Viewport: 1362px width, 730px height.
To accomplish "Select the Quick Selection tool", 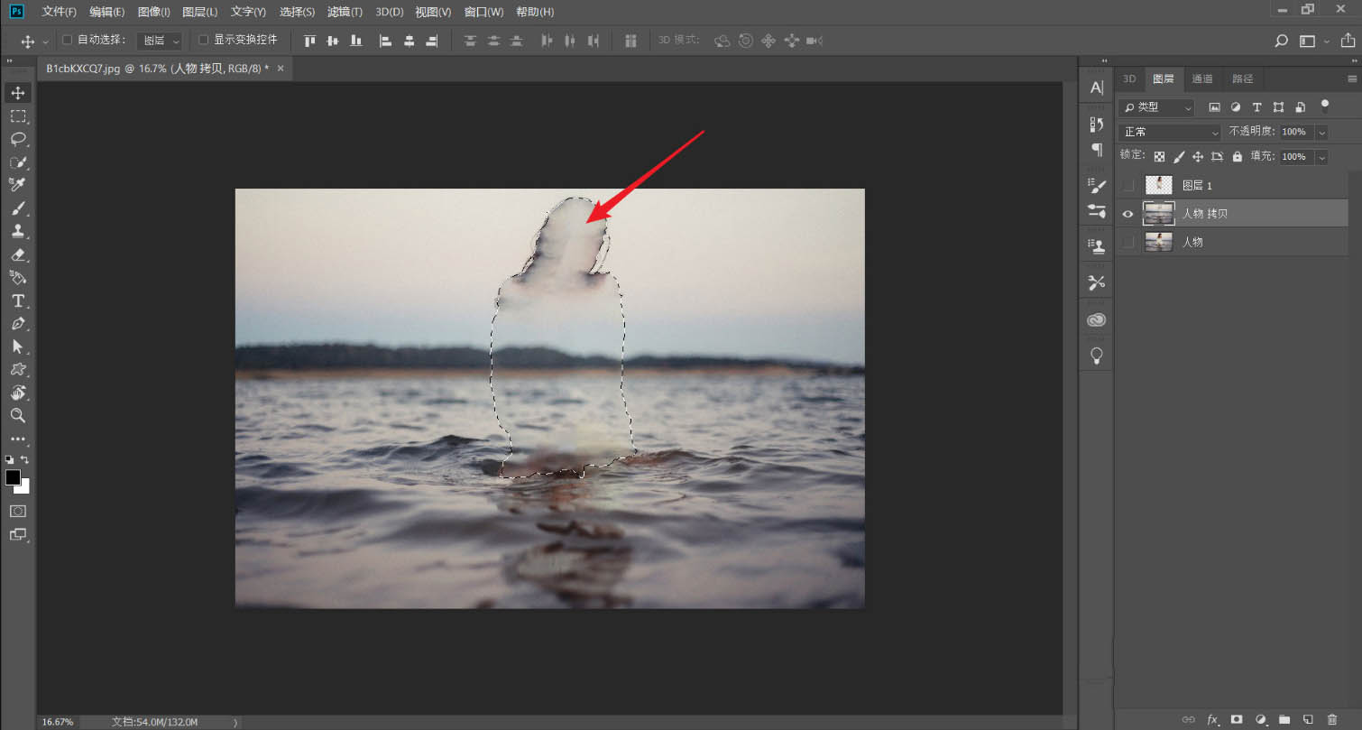I will click(18, 162).
